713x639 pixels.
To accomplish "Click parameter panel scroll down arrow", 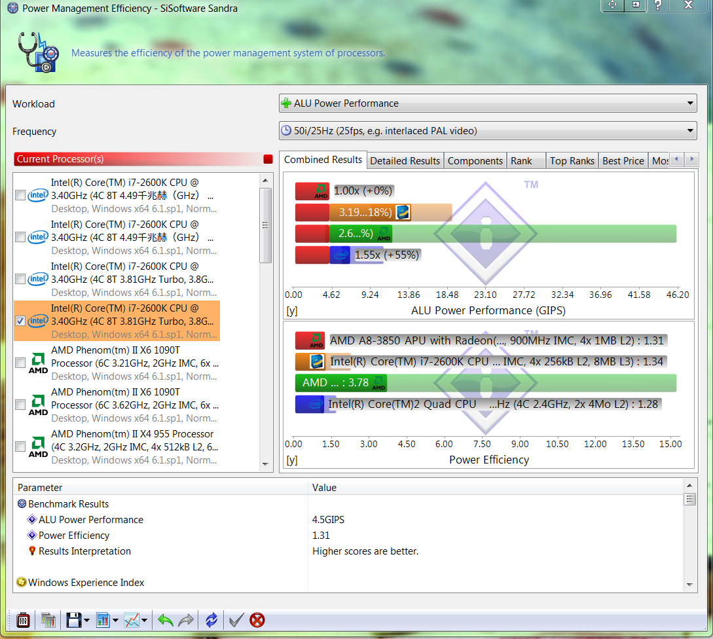I will click(x=689, y=585).
